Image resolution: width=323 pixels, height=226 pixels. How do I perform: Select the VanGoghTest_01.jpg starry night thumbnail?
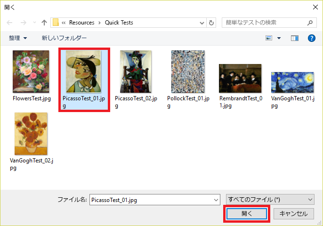292,82
